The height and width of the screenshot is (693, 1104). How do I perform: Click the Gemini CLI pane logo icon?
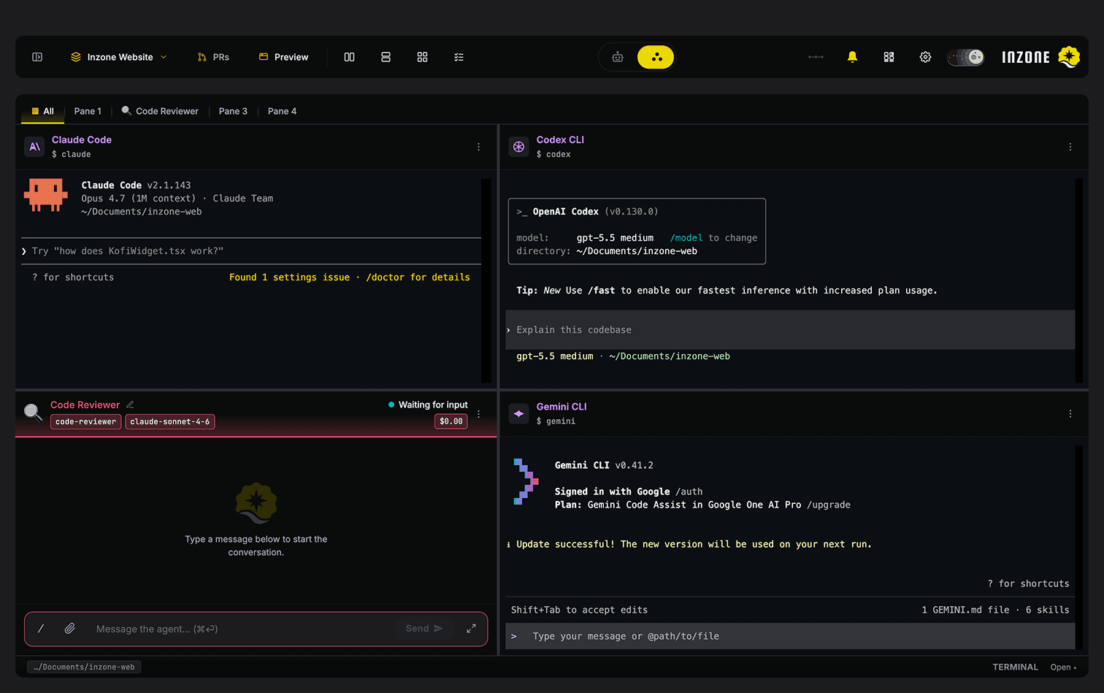click(519, 413)
